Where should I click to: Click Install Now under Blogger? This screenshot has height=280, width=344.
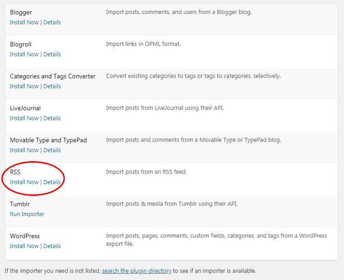24,23
